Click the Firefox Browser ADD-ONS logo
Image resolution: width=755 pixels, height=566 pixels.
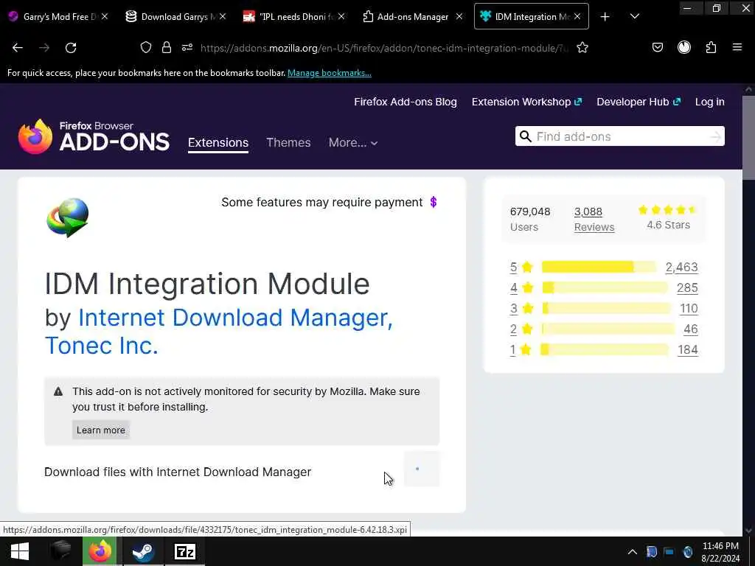(x=94, y=136)
